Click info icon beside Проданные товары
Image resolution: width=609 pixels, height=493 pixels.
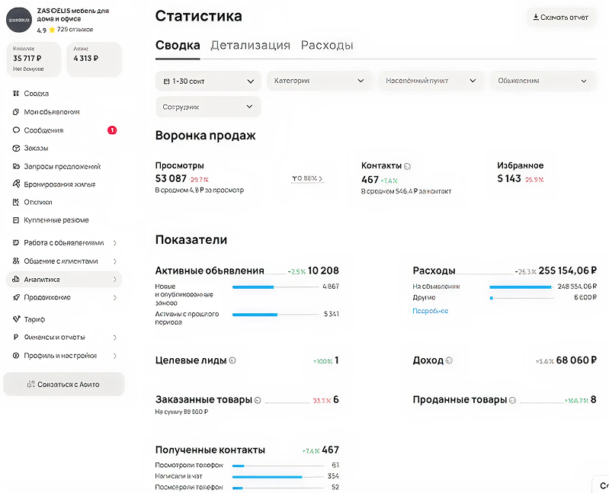click(512, 400)
